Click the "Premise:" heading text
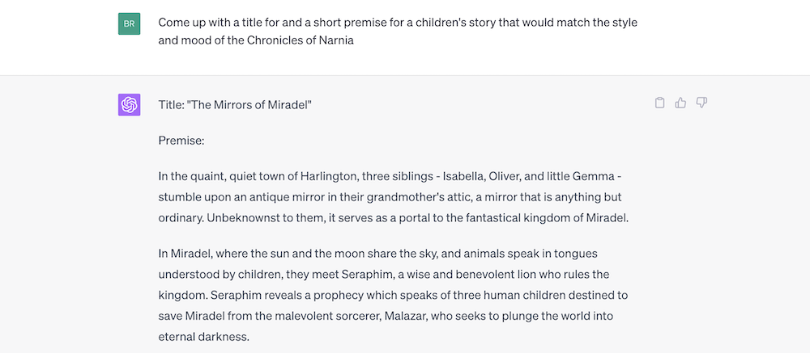This screenshot has height=353, width=810. pos(181,141)
